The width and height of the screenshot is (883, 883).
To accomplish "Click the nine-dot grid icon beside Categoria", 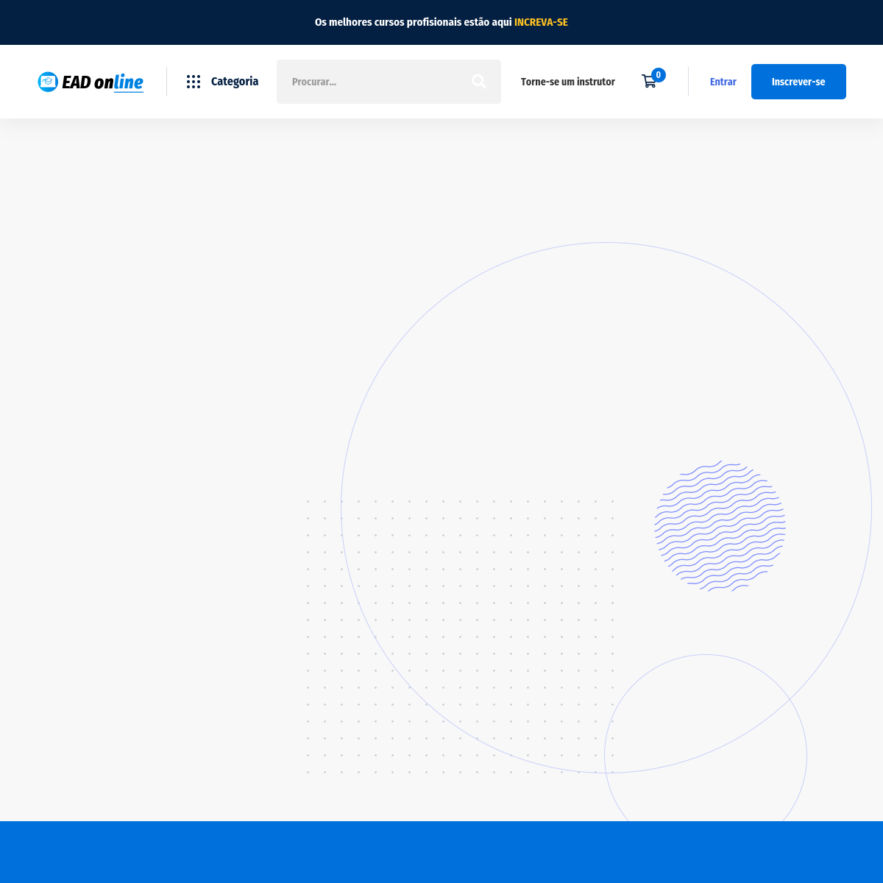I will tap(194, 82).
